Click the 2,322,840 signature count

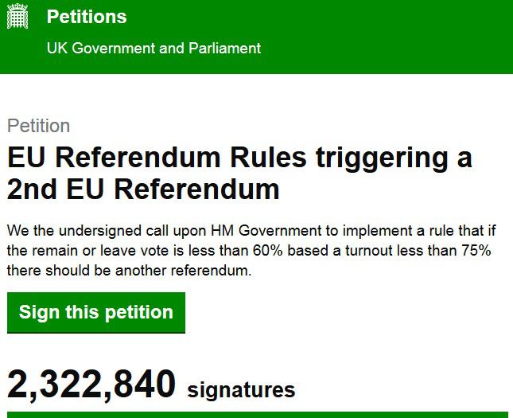91,385
